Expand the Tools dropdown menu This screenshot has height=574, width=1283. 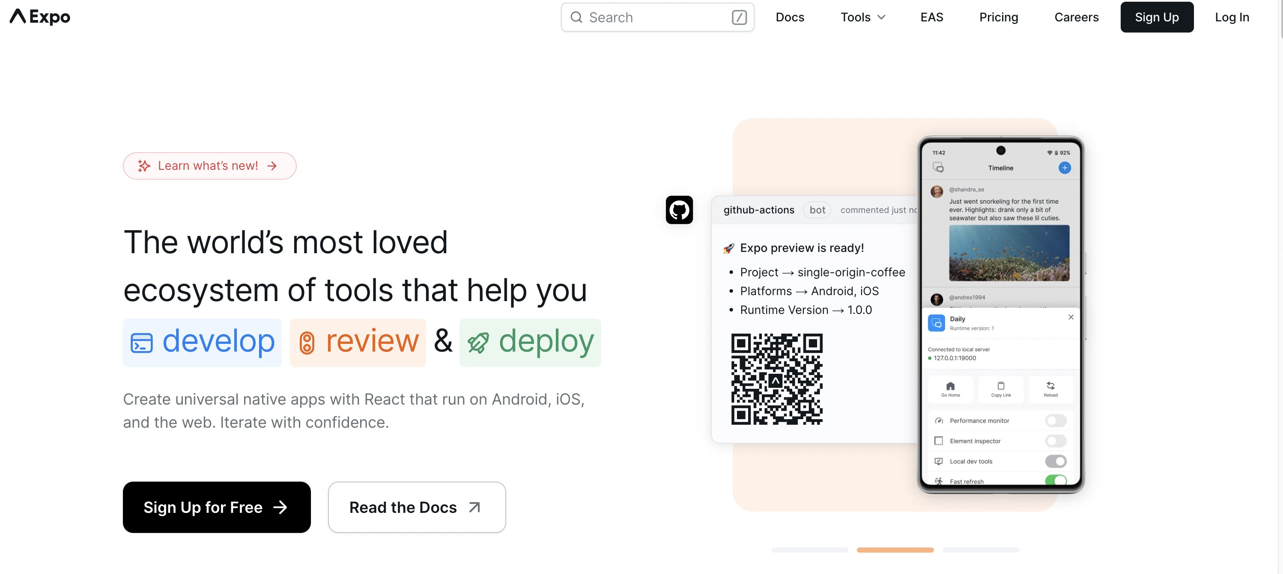[x=862, y=18]
